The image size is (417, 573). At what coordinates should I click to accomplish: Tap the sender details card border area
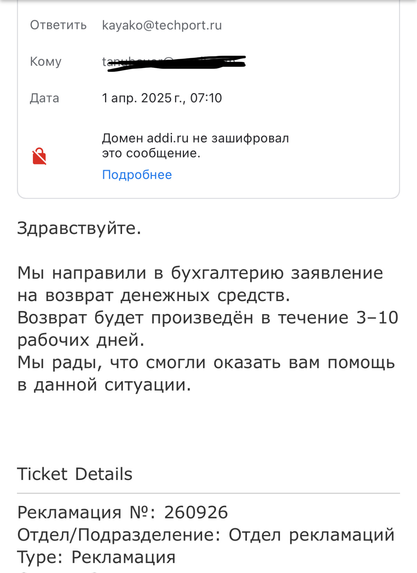208,198
